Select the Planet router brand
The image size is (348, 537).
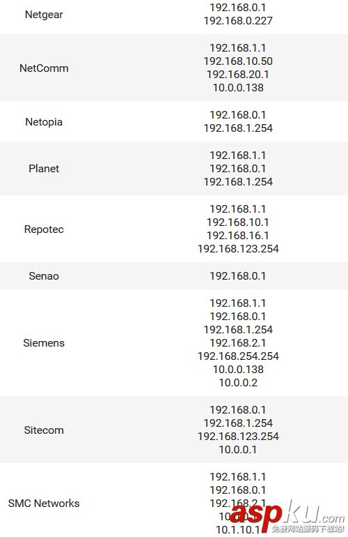point(44,169)
